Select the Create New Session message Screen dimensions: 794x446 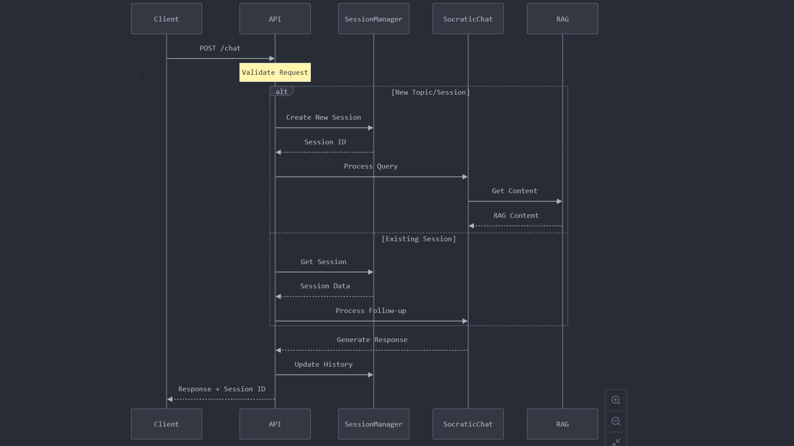point(324,118)
